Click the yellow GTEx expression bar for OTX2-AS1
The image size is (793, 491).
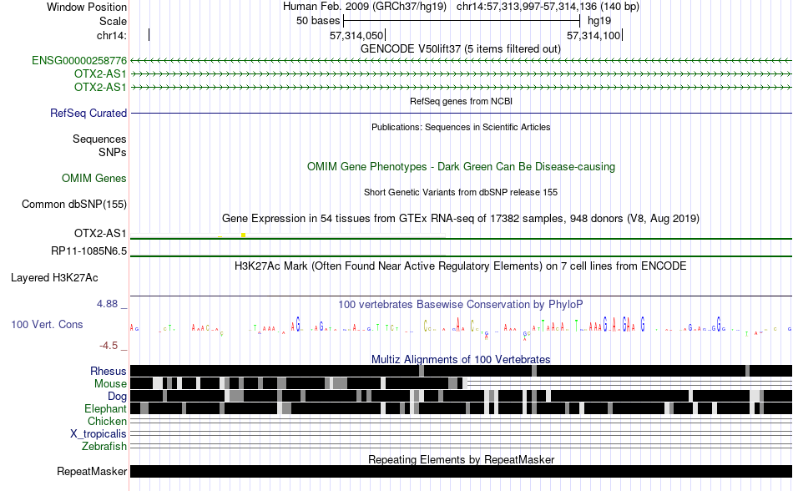click(243, 235)
